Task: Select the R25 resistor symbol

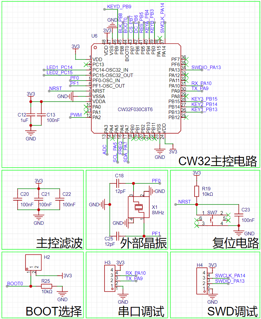Action: click(46, 286)
